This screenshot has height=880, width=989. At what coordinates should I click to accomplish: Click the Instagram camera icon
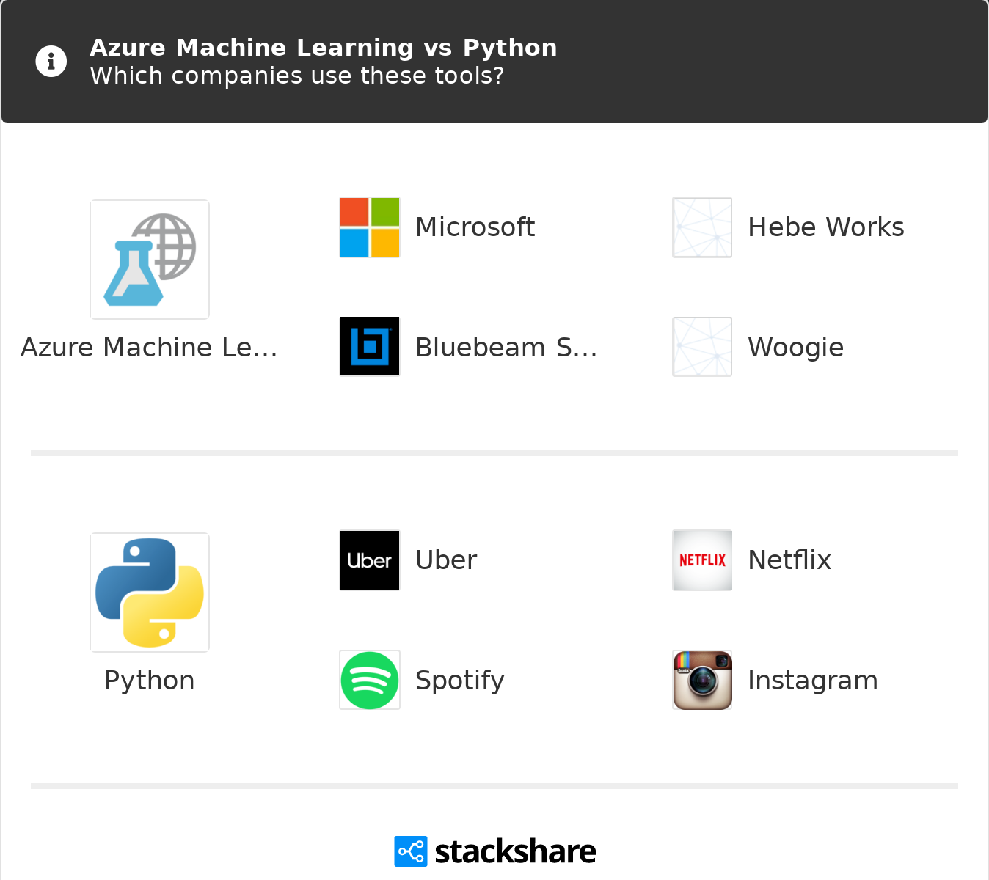[702, 681]
